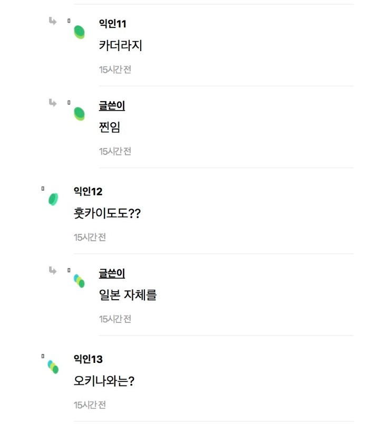
Task: Click the '15시간 전' timestamp under '카더라지'
Action: click(115, 70)
